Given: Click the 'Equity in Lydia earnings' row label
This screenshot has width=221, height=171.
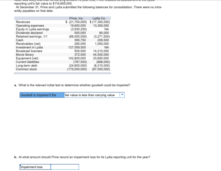Looking at the screenshot, I should click(x=32, y=29).
